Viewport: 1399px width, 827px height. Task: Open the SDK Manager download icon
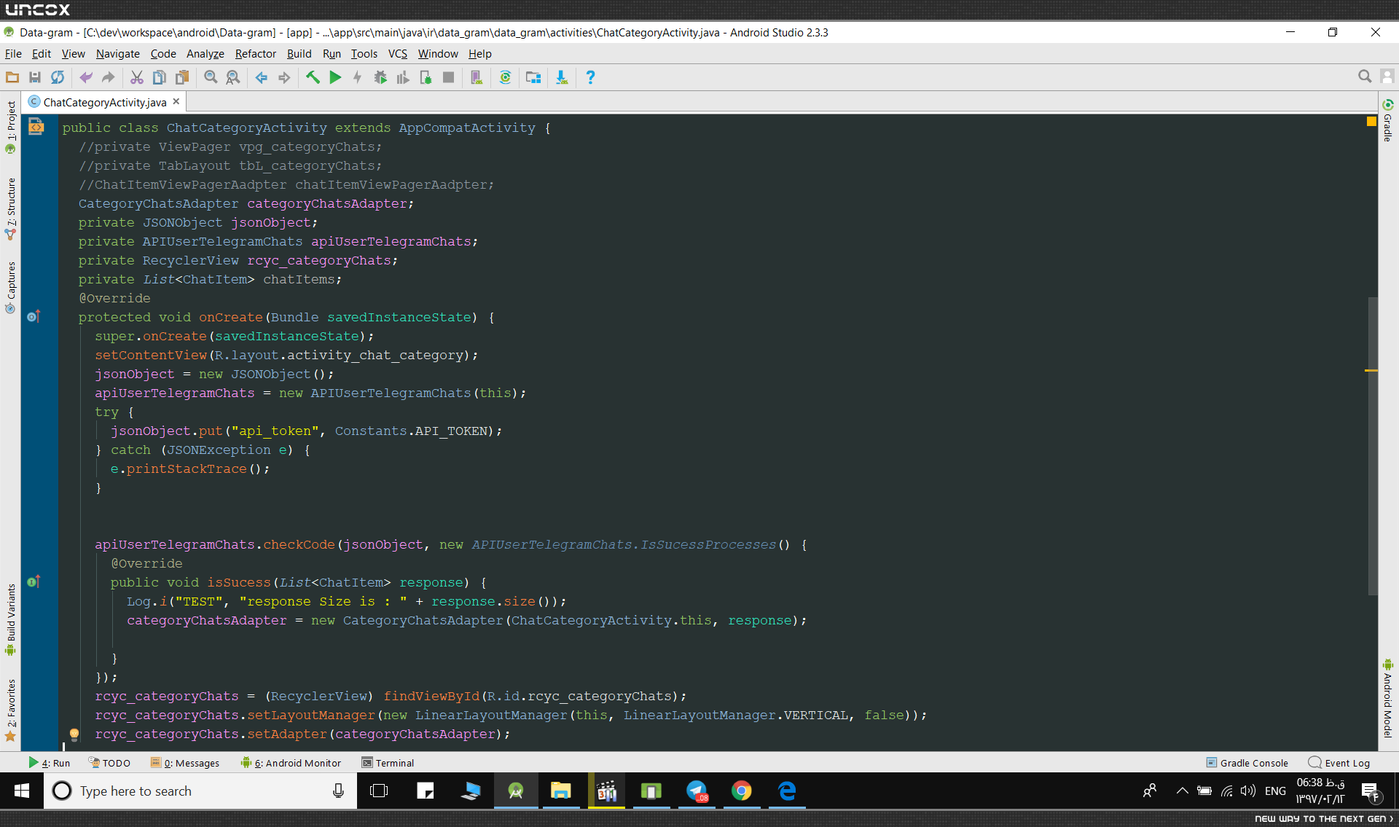(x=562, y=77)
